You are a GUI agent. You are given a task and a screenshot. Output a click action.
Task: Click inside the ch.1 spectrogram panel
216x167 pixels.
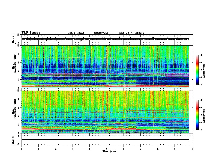(105, 67)
